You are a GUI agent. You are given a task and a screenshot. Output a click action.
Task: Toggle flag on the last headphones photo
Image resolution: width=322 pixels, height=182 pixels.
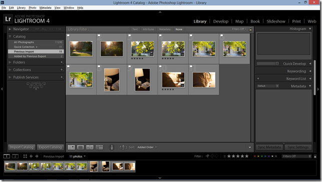pos(191,66)
